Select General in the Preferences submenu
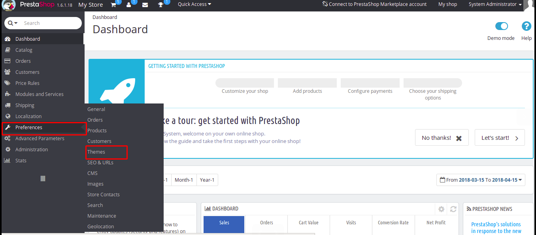Image resolution: width=536 pixels, height=235 pixels. point(96,109)
